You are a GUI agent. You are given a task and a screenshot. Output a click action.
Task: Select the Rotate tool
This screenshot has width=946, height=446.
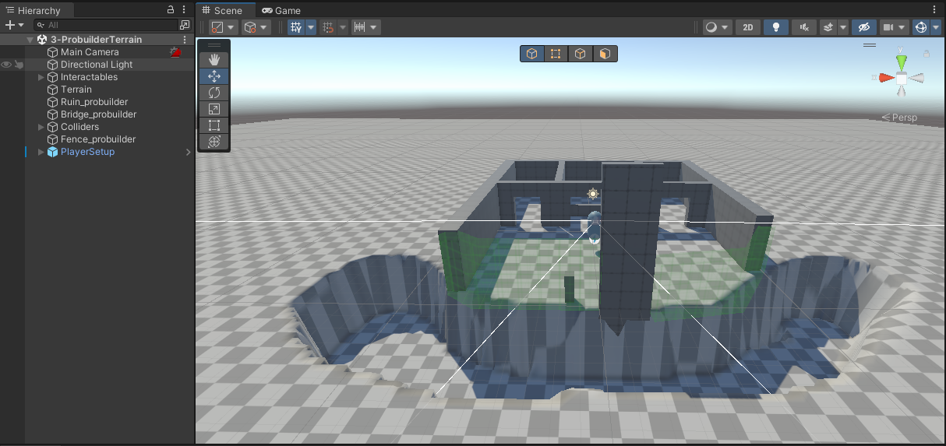click(x=214, y=93)
